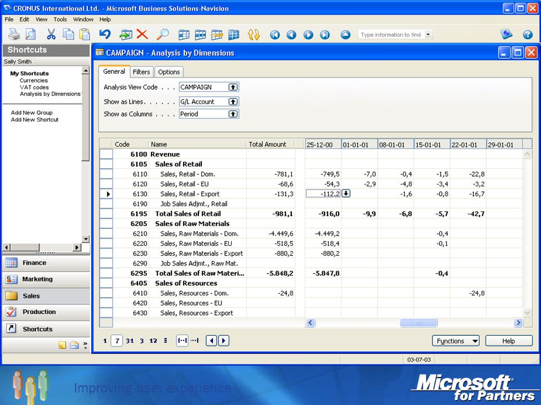Click the Add New Group link

coord(32,112)
